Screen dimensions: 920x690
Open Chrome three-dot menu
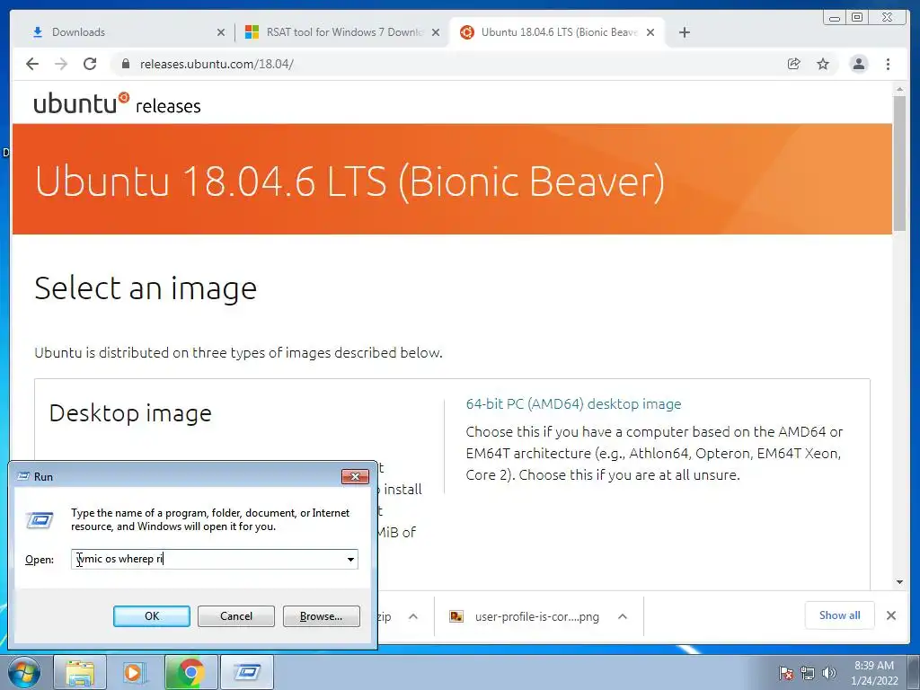pos(889,64)
